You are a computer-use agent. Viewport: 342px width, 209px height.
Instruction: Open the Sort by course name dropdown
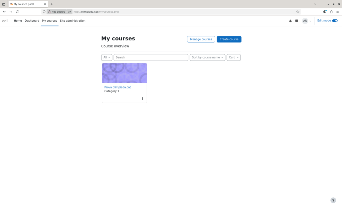click(x=207, y=57)
